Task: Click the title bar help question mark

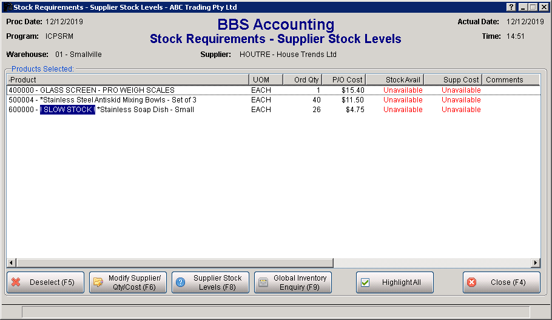Action: 511,7
